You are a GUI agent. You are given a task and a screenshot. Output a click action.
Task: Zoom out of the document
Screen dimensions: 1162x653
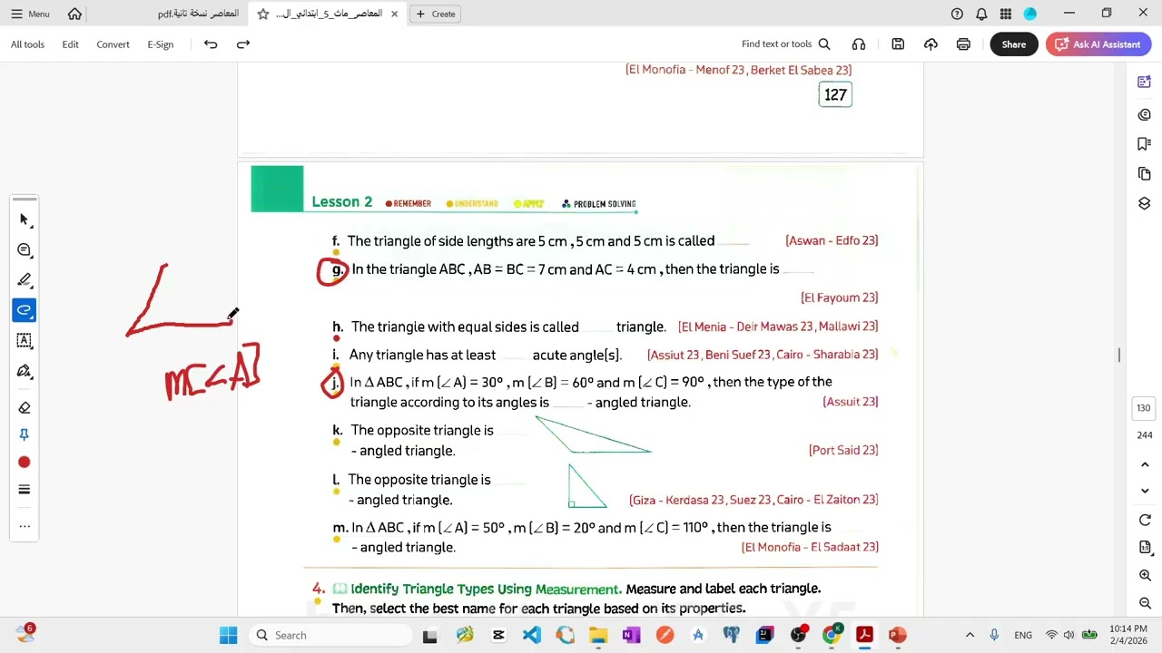(x=1145, y=603)
